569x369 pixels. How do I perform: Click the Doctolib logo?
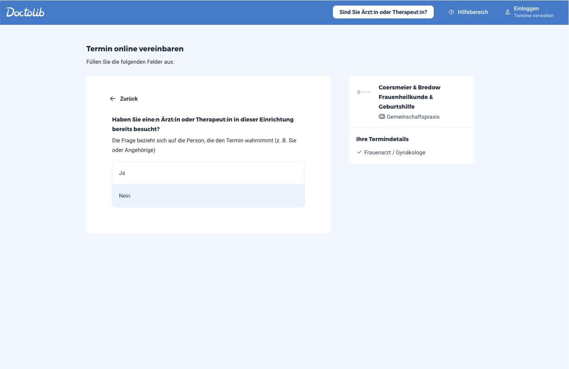click(x=25, y=12)
